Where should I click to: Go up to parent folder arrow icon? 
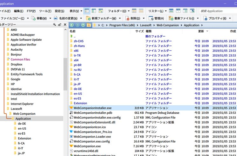(83, 25)
